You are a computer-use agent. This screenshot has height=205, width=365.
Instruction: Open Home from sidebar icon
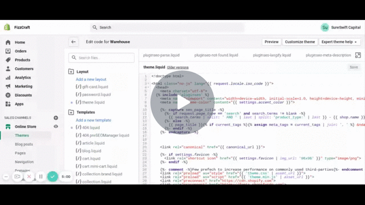pyautogui.click(x=8, y=42)
